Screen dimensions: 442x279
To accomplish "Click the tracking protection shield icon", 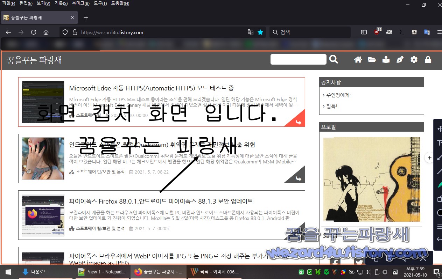I will 65,32.
